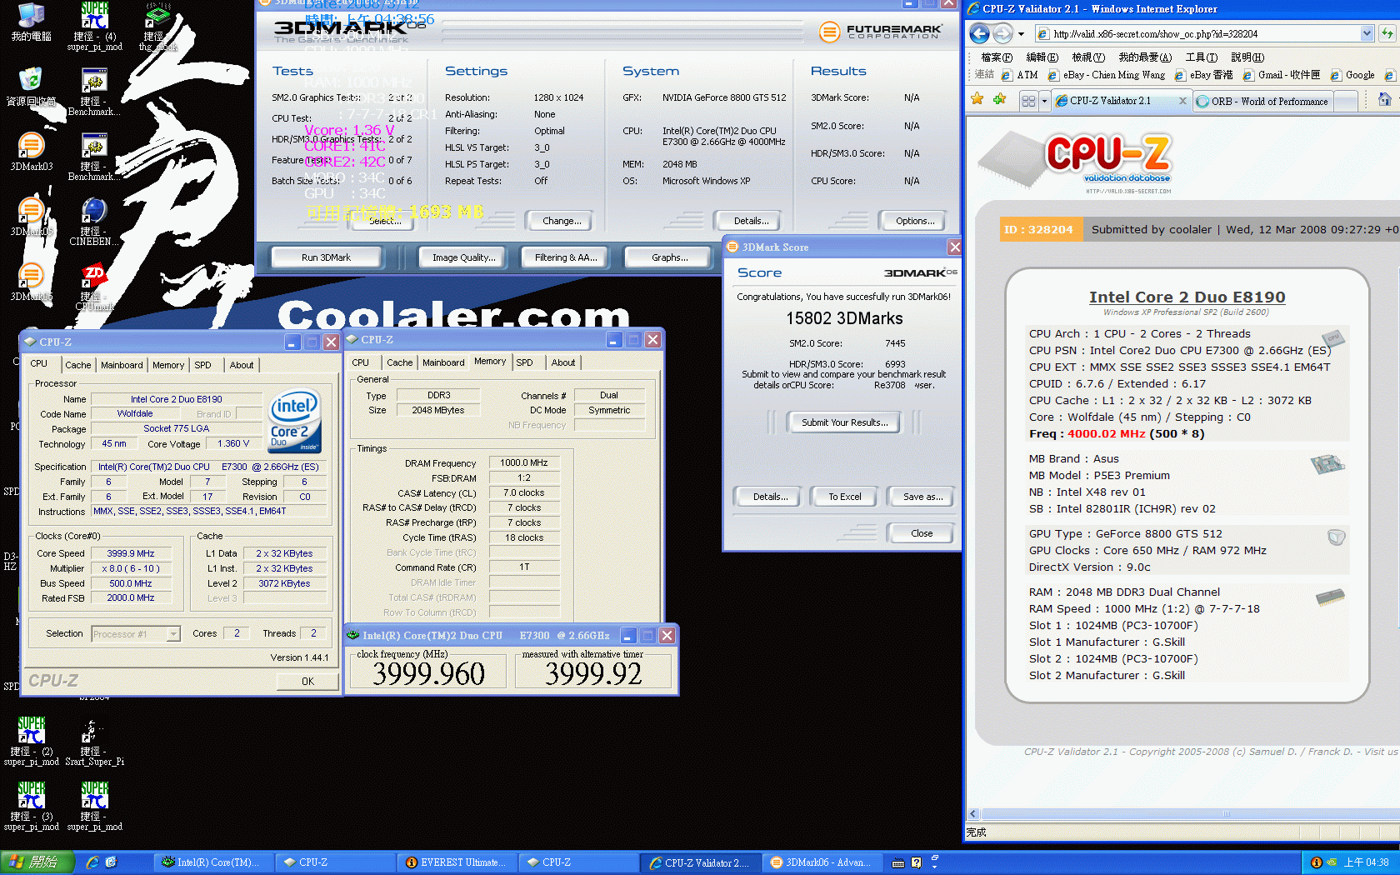
Task: Expand the IE tab list dropdown arrow
Action: 1044,101
